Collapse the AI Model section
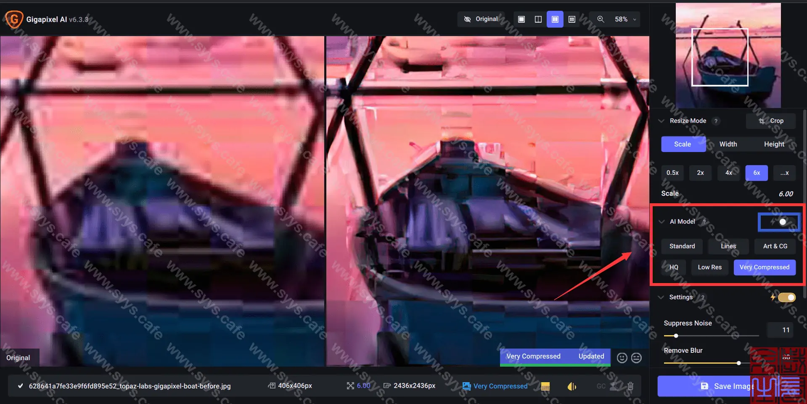Screen dimensions: 807x404 661,221
